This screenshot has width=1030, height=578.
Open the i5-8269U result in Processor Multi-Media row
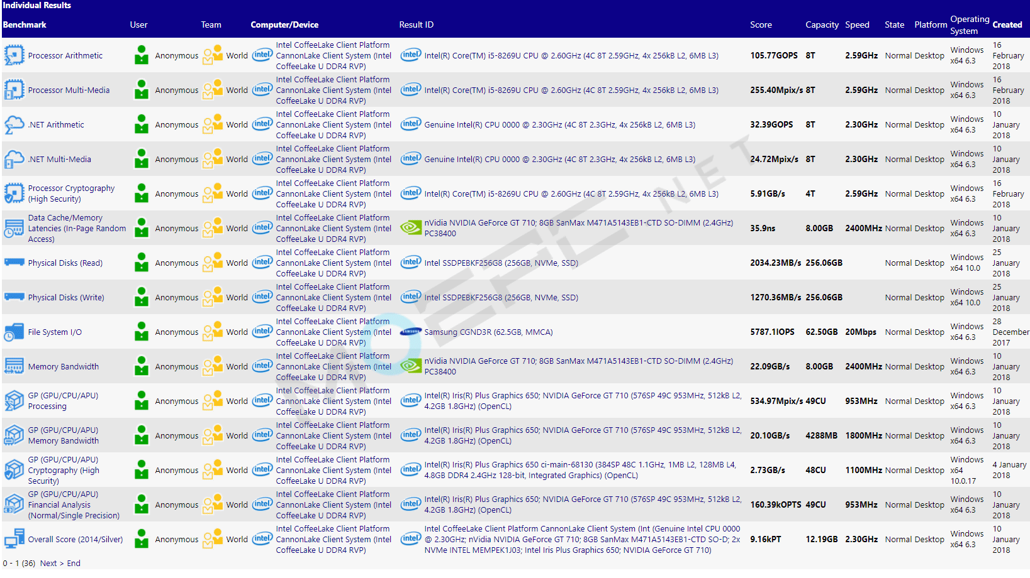pos(571,90)
